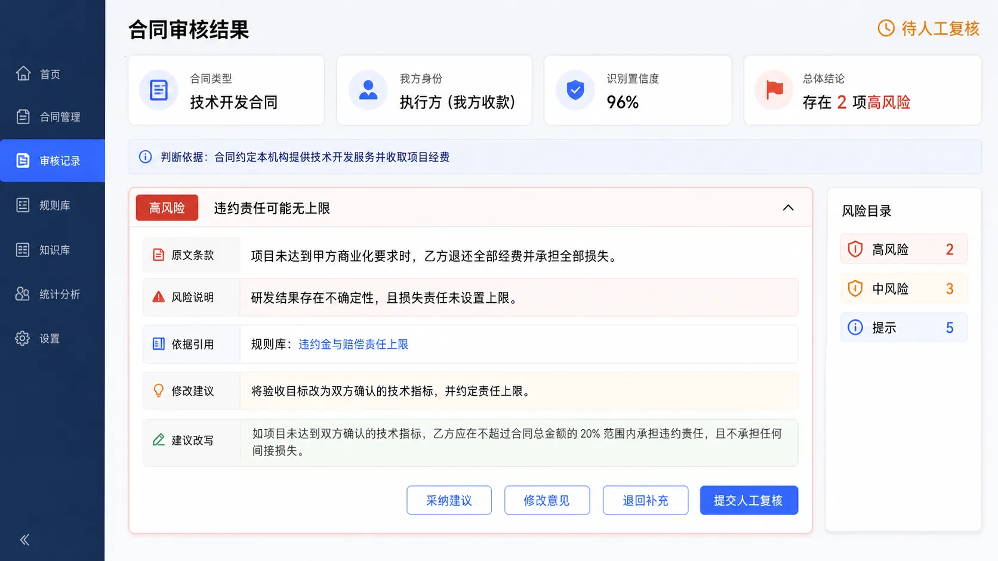The width and height of the screenshot is (998, 561).
Task: Open 首页 in the sidebar
Action: point(53,74)
